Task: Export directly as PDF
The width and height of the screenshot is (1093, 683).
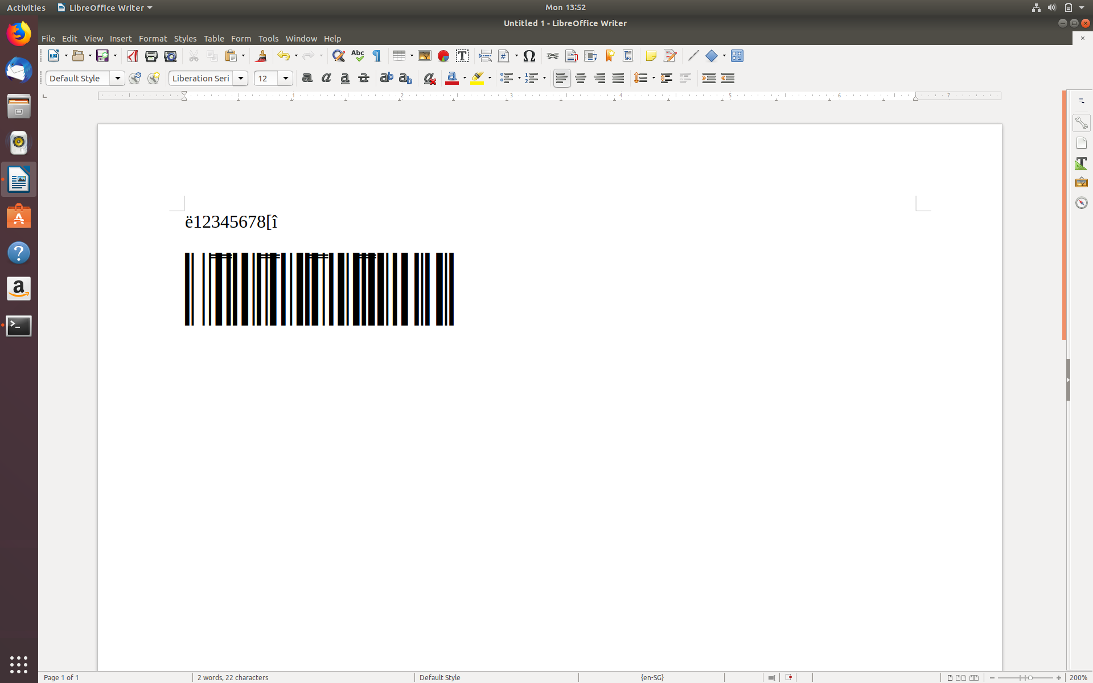Action: point(133,56)
